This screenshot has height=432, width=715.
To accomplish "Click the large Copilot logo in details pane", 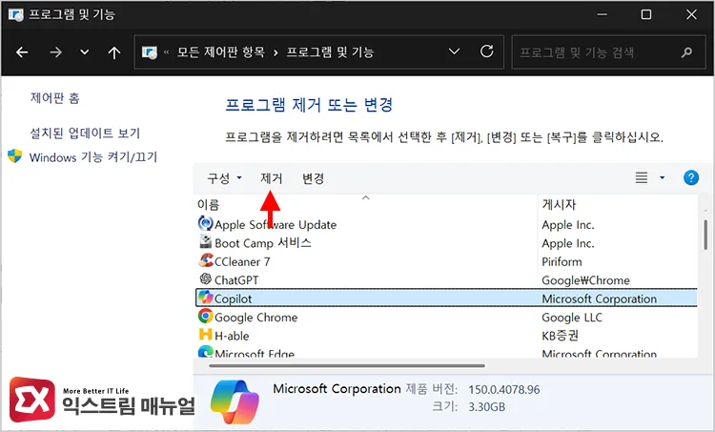I will (235, 401).
